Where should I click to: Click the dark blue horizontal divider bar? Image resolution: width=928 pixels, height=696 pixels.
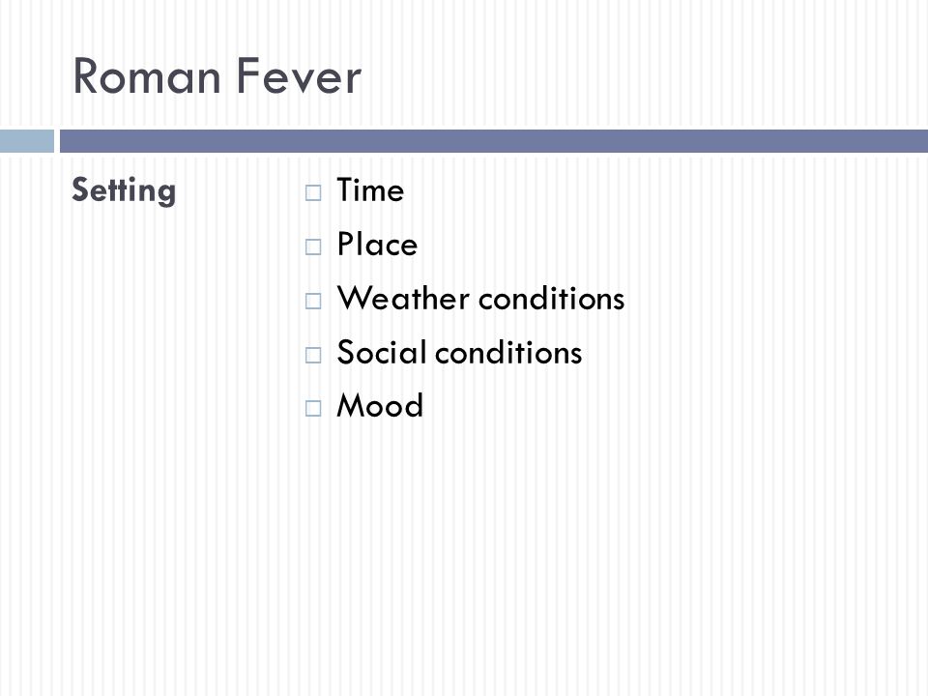coord(494,141)
